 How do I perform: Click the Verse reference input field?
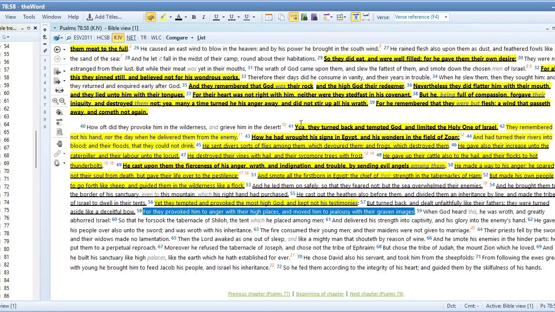418,17
